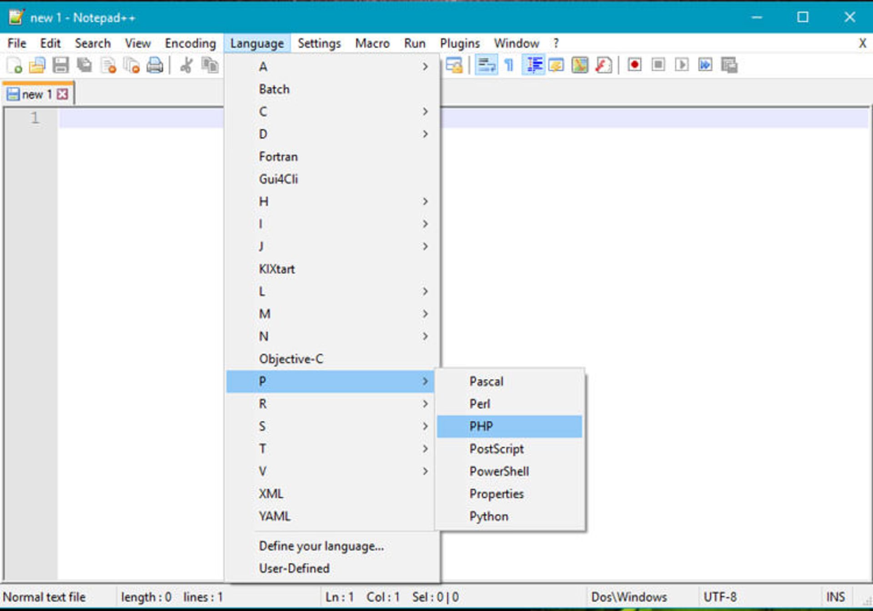873x611 pixels.
Task: Open the Edit menu
Action: point(50,43)
